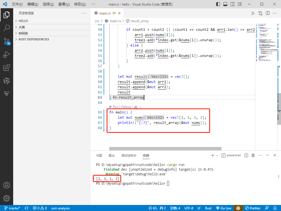
Task: Open the Extensions view
Action: tap(7, 68)
